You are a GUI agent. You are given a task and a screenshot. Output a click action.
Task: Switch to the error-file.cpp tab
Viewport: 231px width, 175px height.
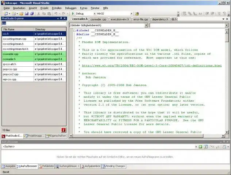(141, 19)
